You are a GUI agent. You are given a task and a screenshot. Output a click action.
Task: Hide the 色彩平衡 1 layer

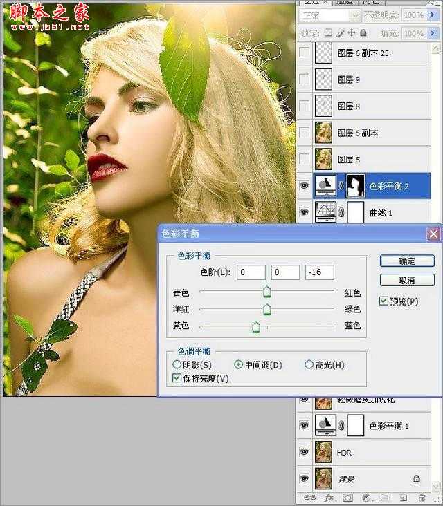click(x=304, y=425)
